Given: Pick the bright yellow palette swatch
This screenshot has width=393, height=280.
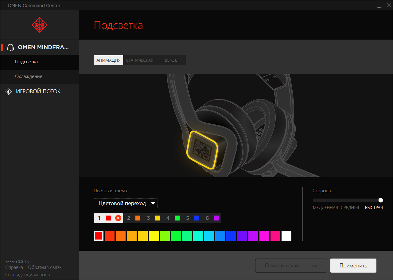Looking at the screenshot, I should click(154, 236).
